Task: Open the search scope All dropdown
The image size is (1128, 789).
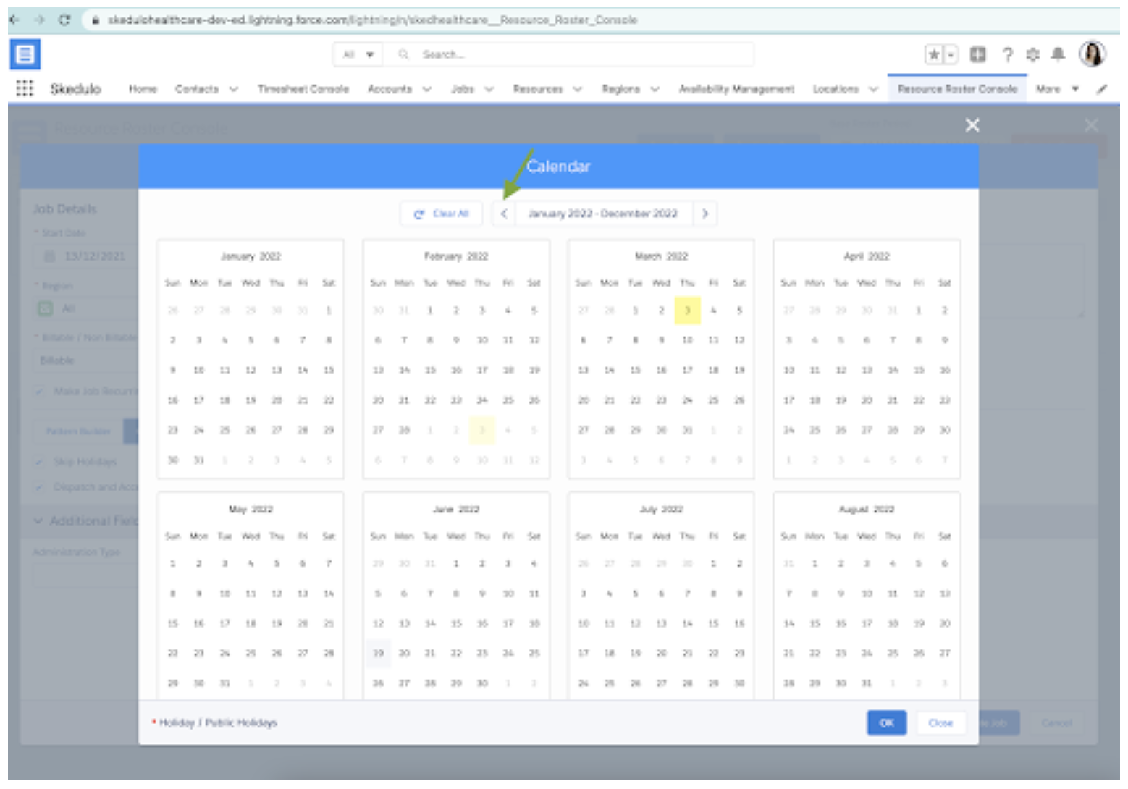Action: (358, 54)
